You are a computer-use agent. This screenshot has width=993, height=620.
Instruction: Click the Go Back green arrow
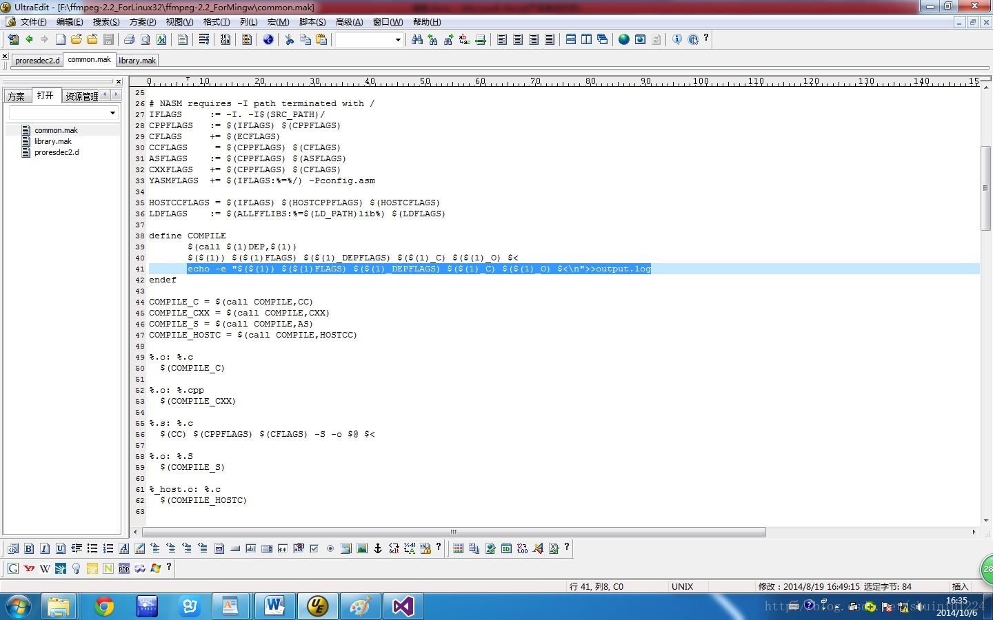point(29,39)
